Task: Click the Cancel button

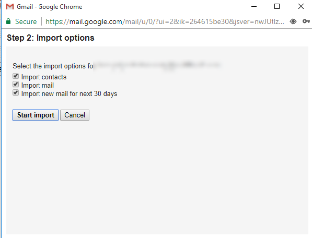Action: click(75, 115)
